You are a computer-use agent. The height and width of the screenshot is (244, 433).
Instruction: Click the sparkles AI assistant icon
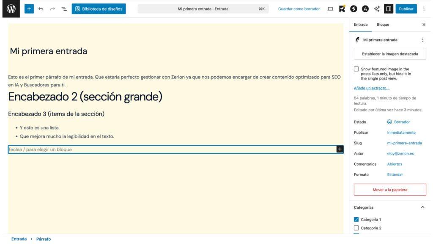(x=376, y=9)
